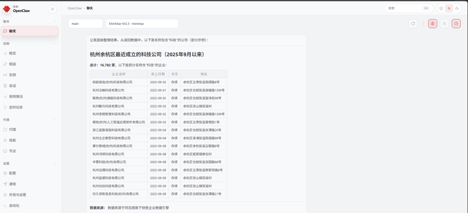Toggle the clock icon button
Screen dimensions: 468x213
(456, 23)
